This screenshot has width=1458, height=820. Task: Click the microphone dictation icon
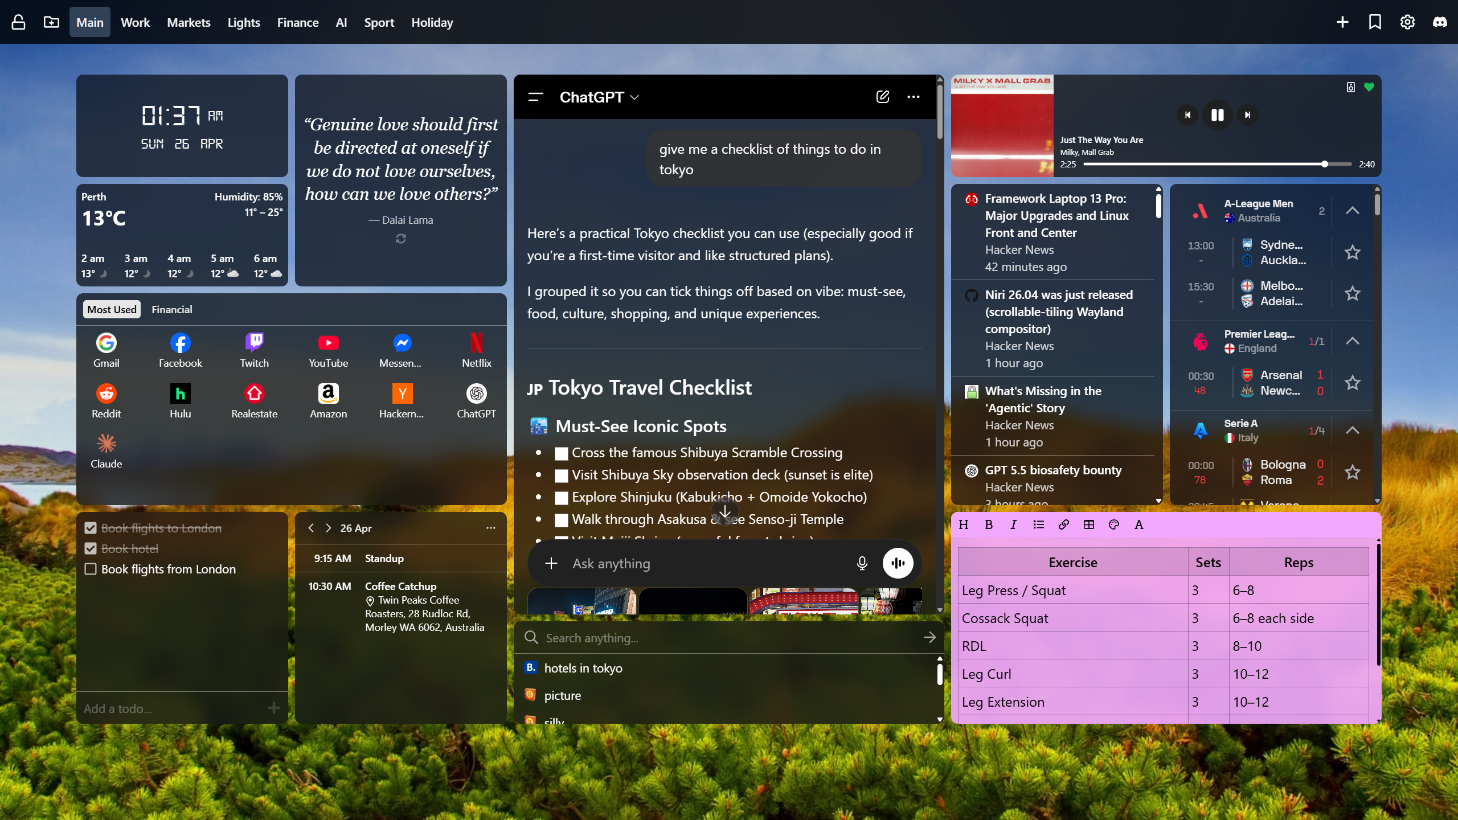[x=862, y=563]
